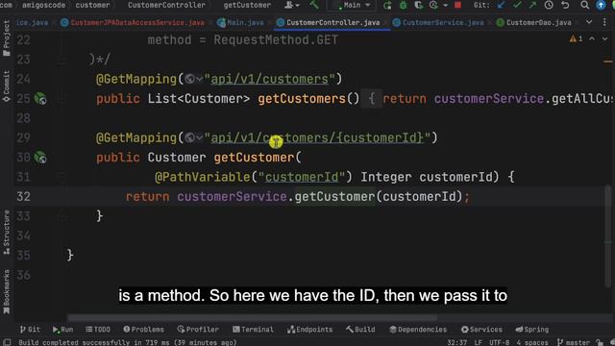Image resolution: width=615 pixels, height=346 pixels.
Task: Show Git history clock icon
Action: point(549,5)
